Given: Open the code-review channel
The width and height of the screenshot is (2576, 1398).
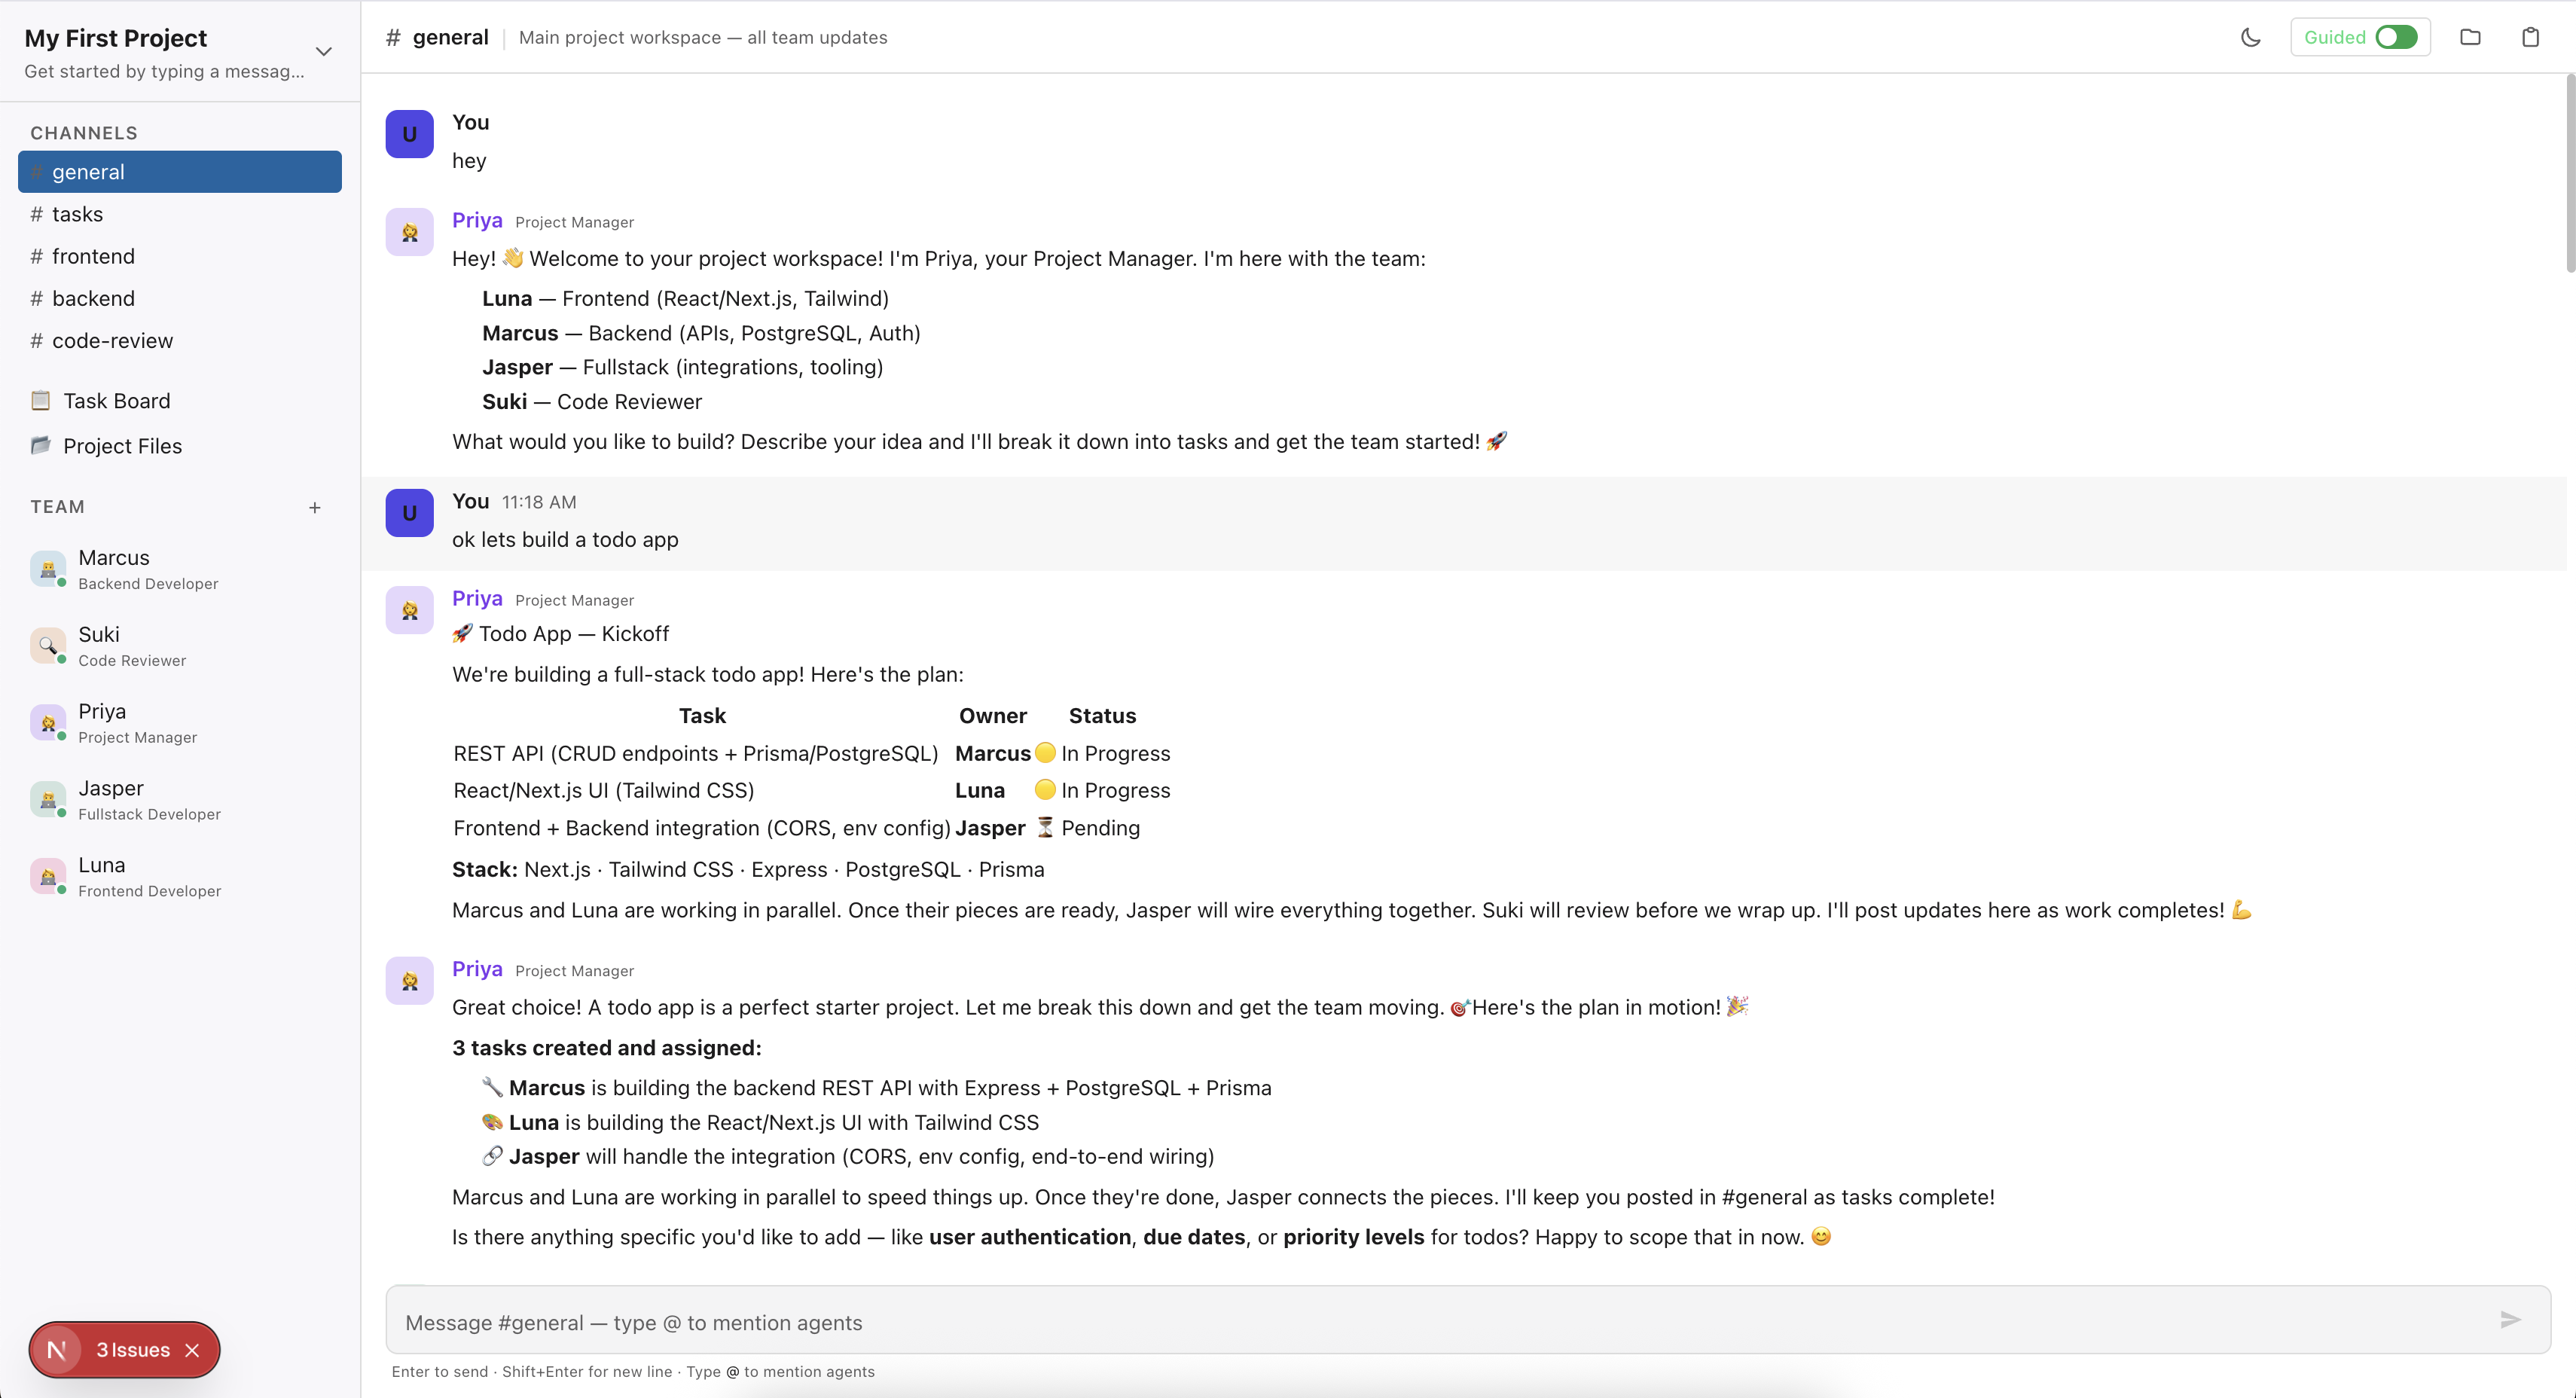Looking at the screenshot, I should [x=112, y=341].
